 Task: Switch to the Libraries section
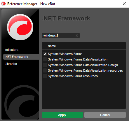11,64
